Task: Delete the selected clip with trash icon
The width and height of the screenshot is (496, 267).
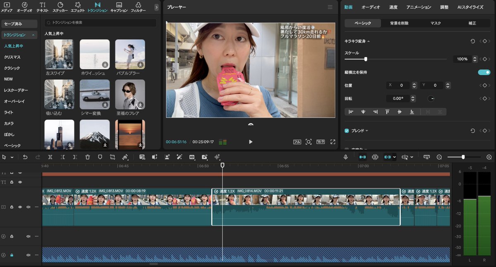Action: pos(88,157)
